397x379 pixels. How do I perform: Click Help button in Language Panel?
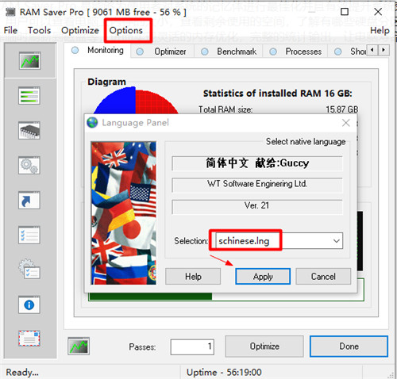point(193,277)
